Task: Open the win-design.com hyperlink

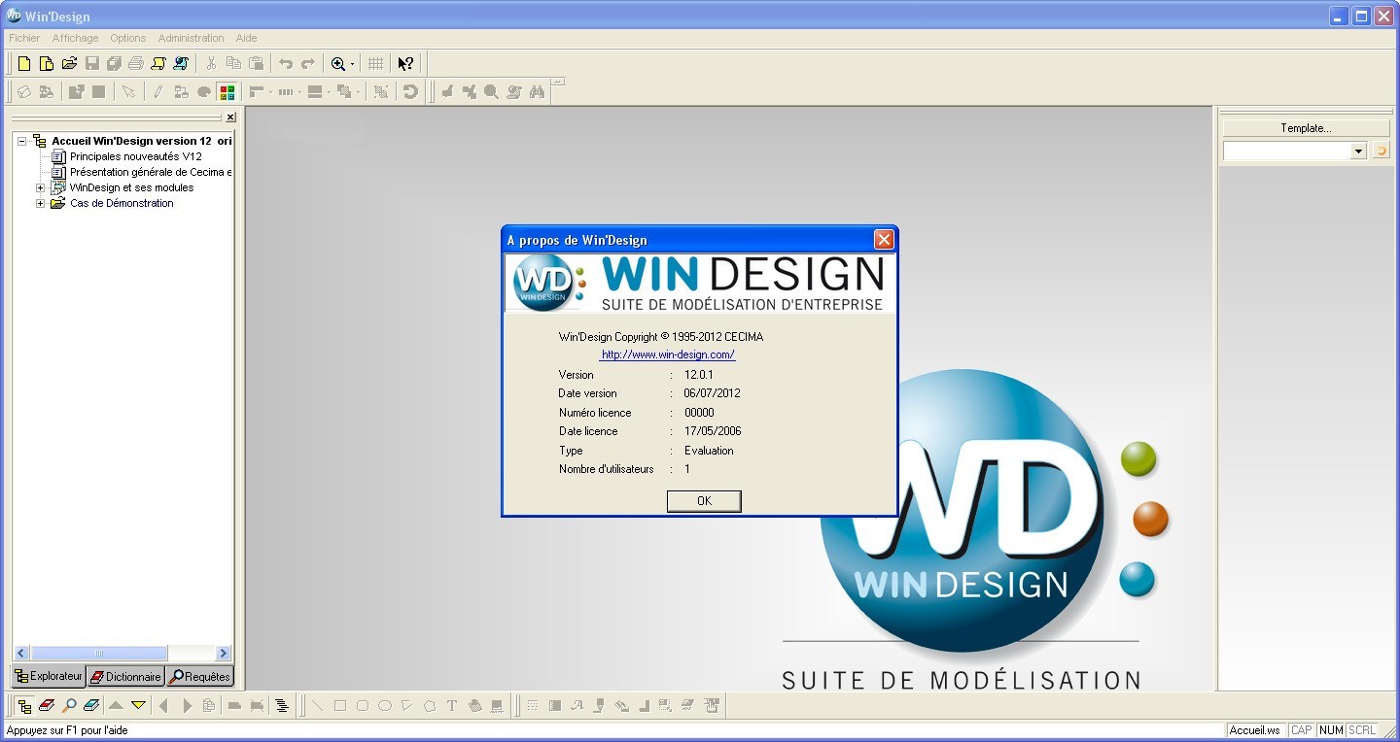Action: click(x=667, y=355)
